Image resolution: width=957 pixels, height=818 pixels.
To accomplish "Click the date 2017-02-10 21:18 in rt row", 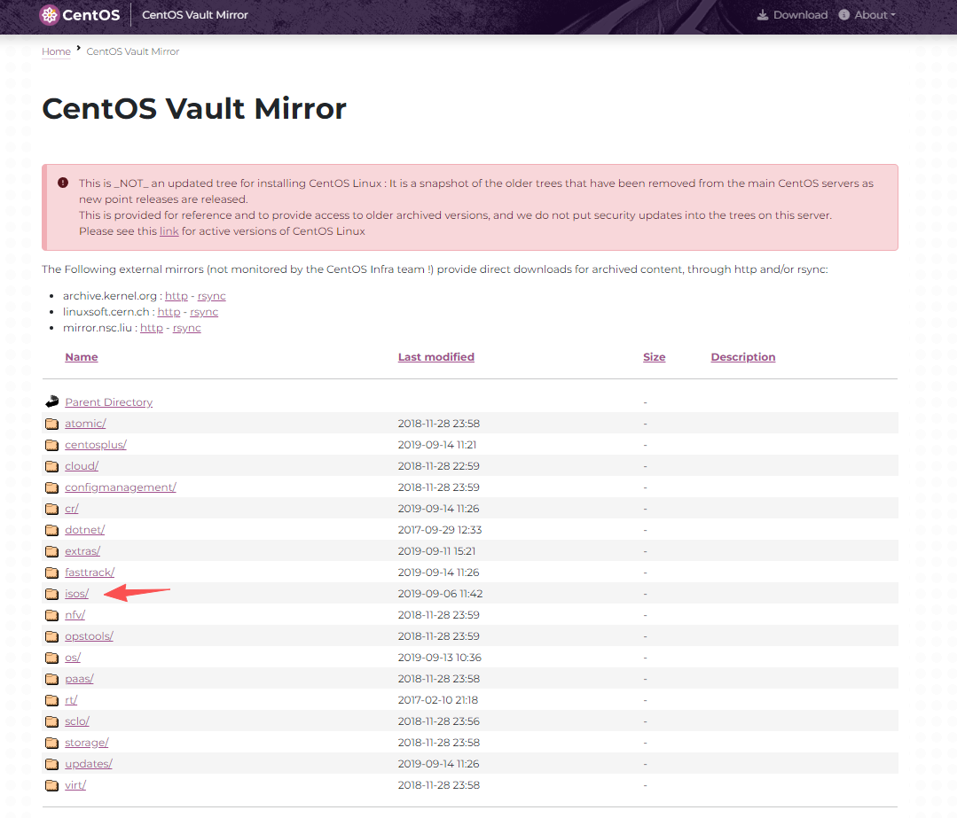I will point(437,700).
